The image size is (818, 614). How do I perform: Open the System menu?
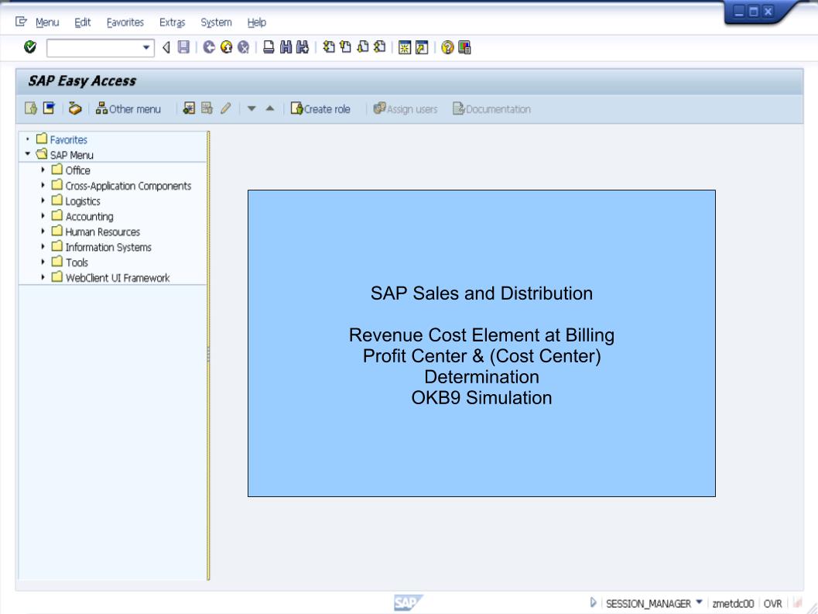pos(215,22)
